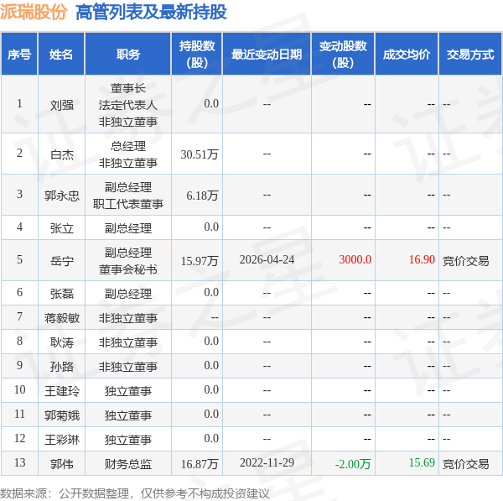Click 岳宁's position 董事会秘书
Viewport: 503px width, 501px height.
[x=128, y=269]
